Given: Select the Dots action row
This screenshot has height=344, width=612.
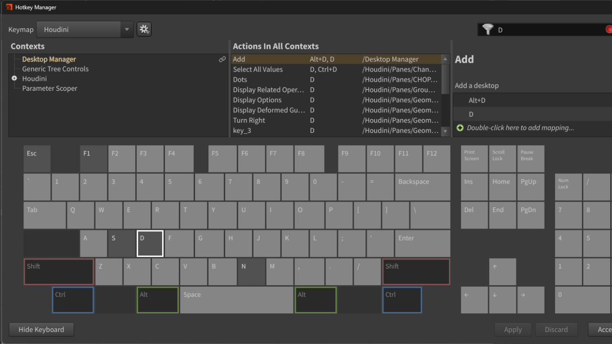Looking at the screenshot, I should (336, 80).
